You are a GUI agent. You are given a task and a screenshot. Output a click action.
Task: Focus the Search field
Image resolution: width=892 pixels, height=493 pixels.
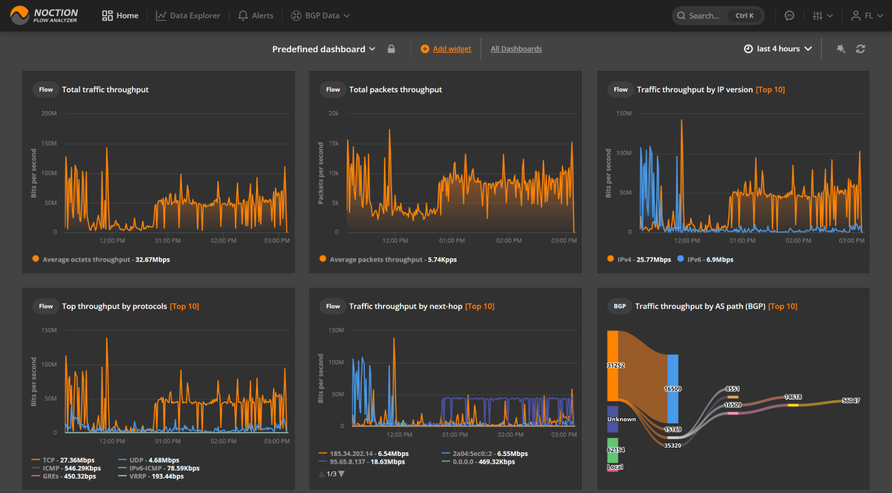(718, 16)
